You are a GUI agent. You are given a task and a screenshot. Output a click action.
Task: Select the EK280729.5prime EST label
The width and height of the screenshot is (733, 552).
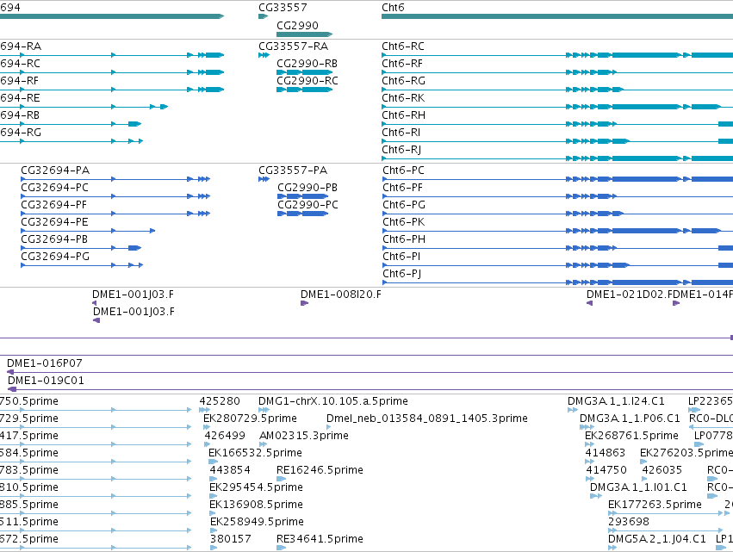250,419
